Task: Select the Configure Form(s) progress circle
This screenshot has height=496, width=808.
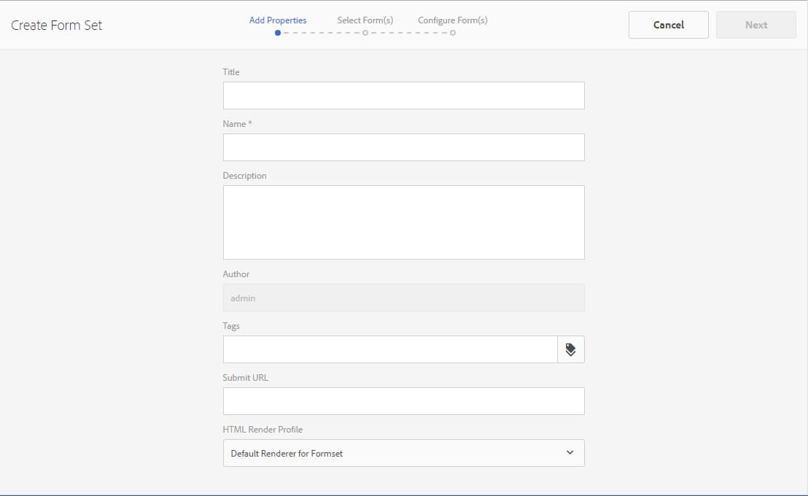Action: 452,32
